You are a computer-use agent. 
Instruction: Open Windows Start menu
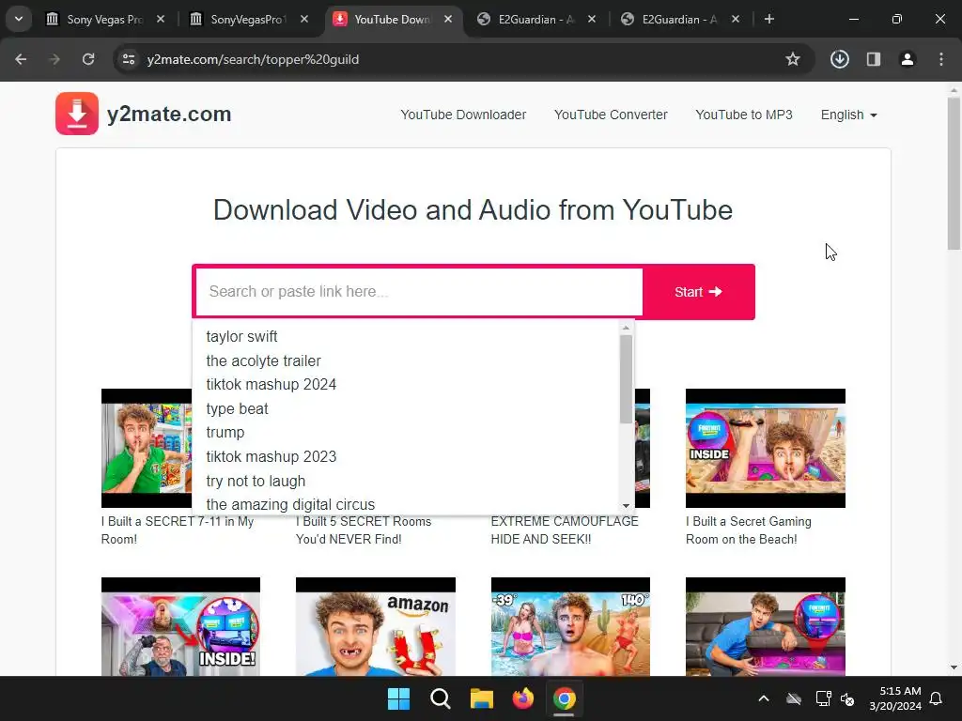[x=398, y=698]
